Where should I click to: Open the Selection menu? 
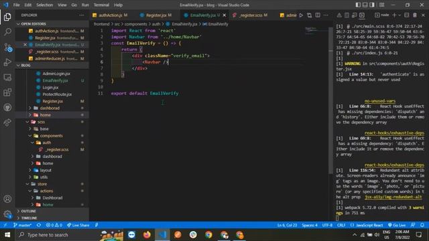coord(45,5)
